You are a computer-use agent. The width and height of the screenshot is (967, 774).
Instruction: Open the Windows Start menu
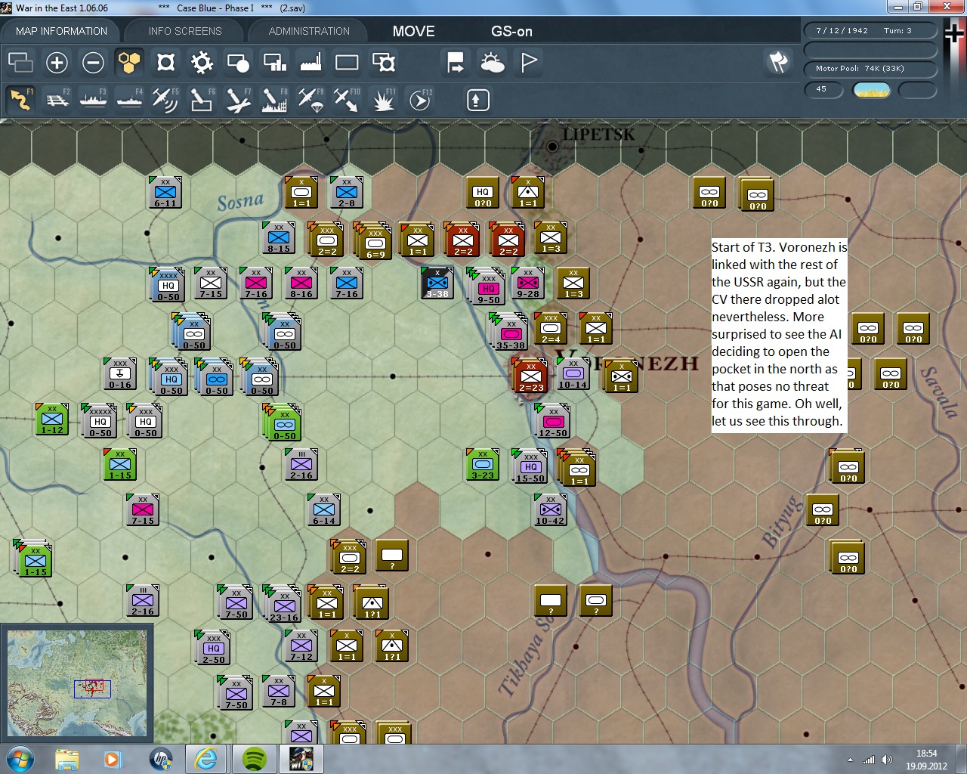coord(19,759)
